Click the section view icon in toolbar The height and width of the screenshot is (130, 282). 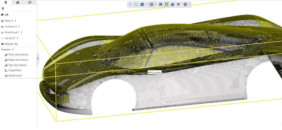[160, 4]
